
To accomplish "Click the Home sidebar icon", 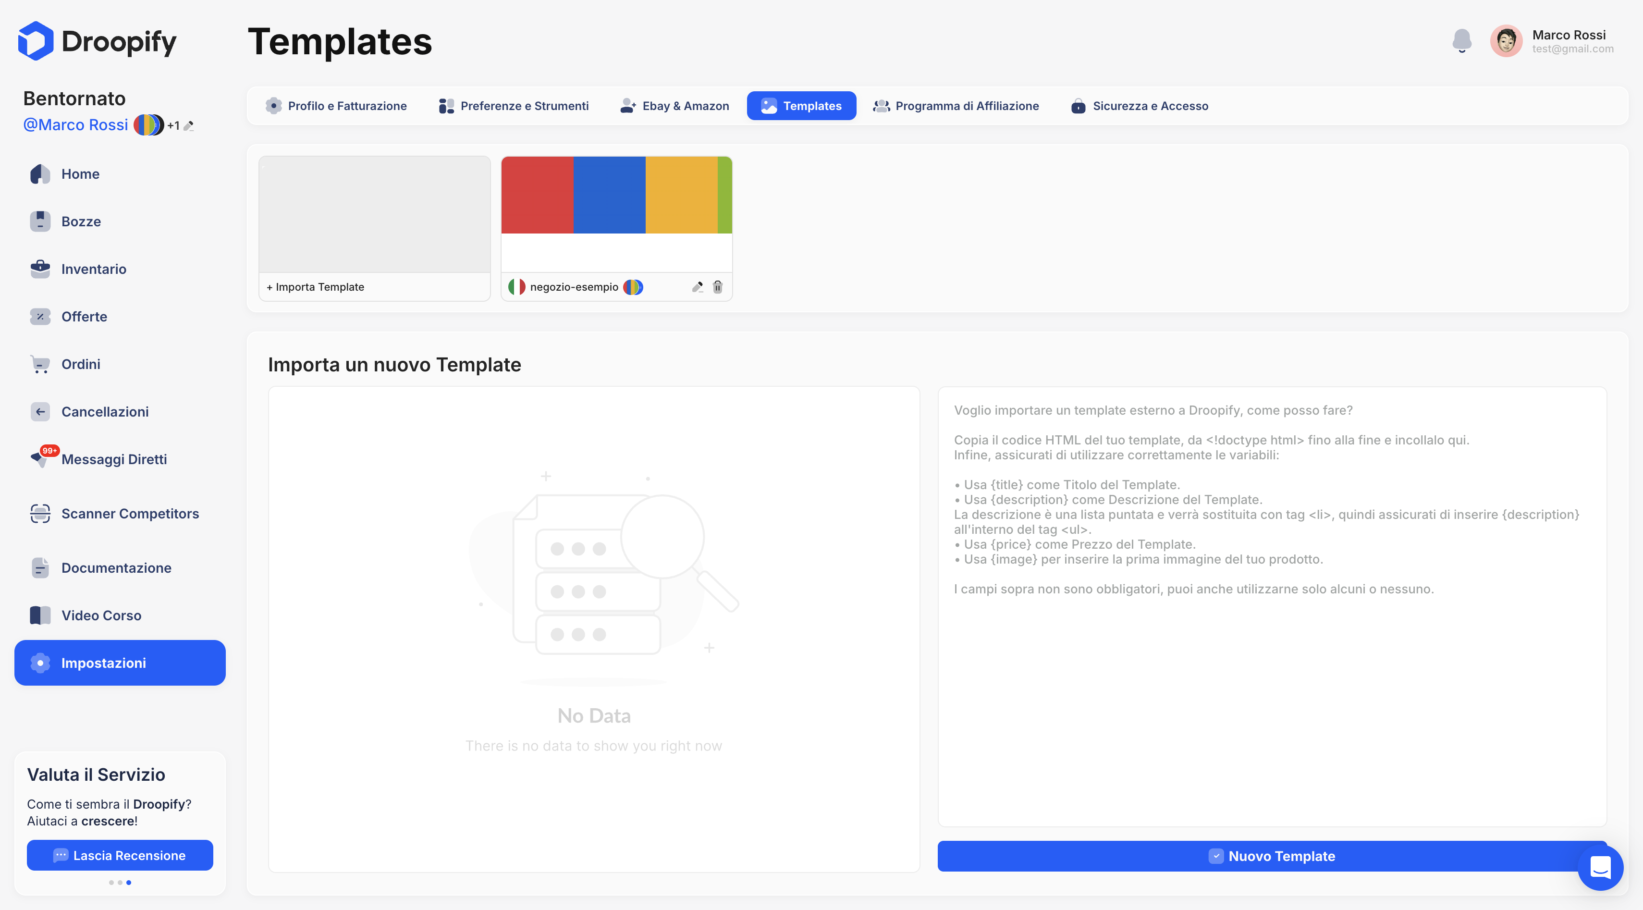I will click(x=40, y=173).
